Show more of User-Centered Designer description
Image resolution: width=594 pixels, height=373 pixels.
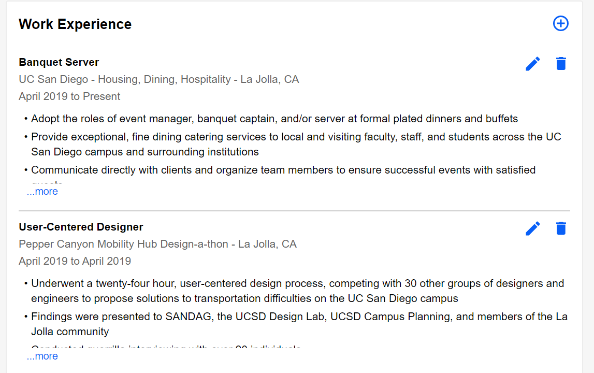(x=42, y=356)
